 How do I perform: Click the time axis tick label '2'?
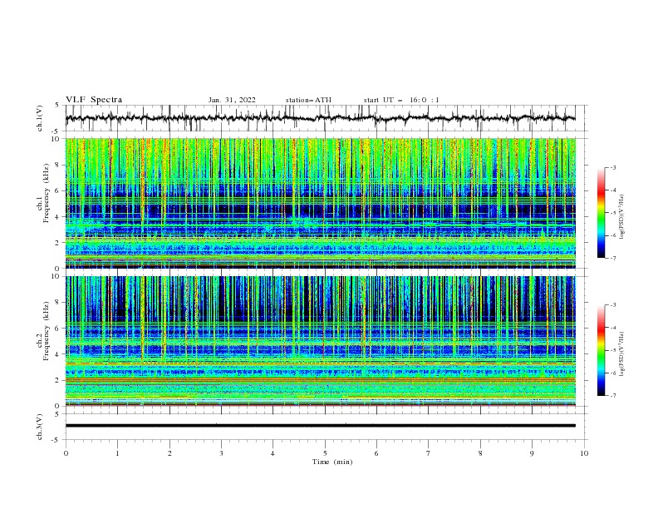click(x=169, y=453)
